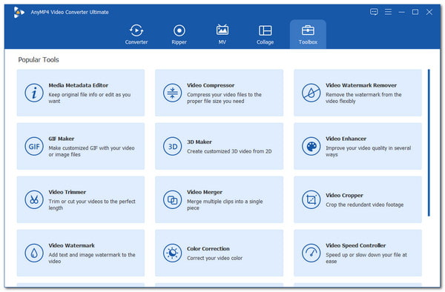Click the Video Compressor icon

pos(172,93)
